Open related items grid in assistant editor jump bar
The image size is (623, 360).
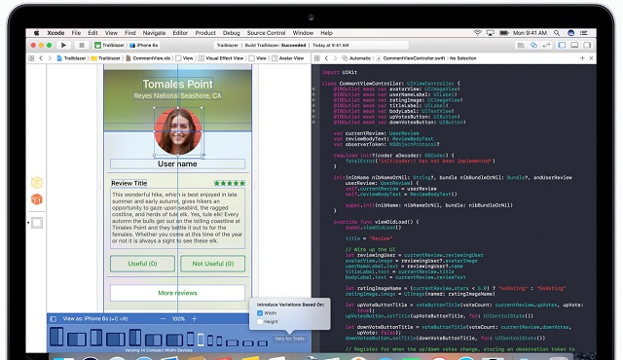(x=317, y=58)
